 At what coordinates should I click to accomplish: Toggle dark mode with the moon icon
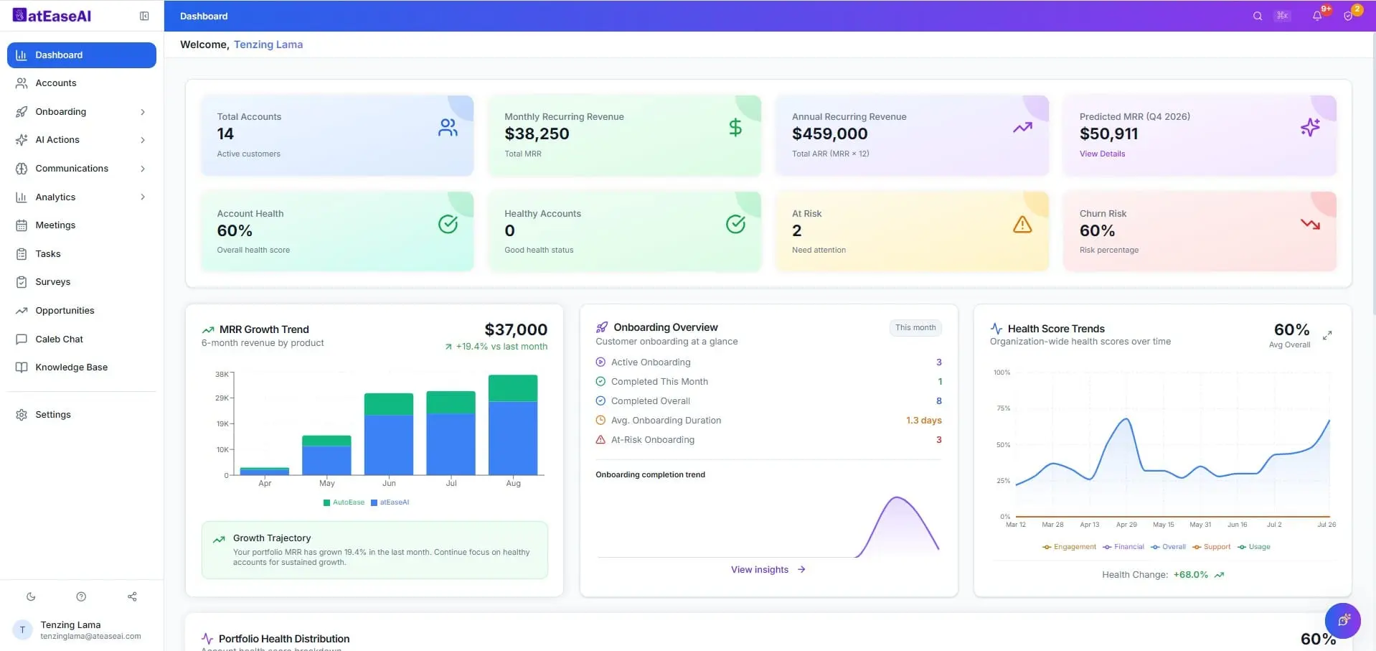click(x=31, y=596)
